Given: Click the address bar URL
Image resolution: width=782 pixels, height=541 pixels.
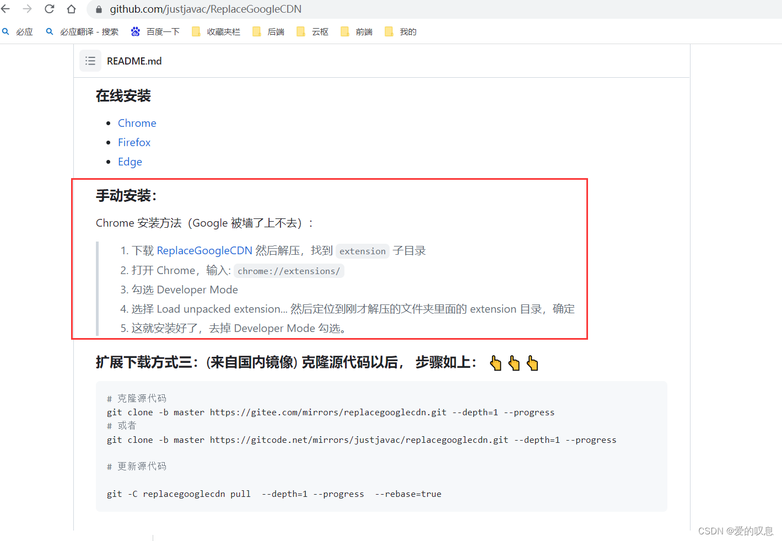Looking at the screenshot, I should (204, 9).
